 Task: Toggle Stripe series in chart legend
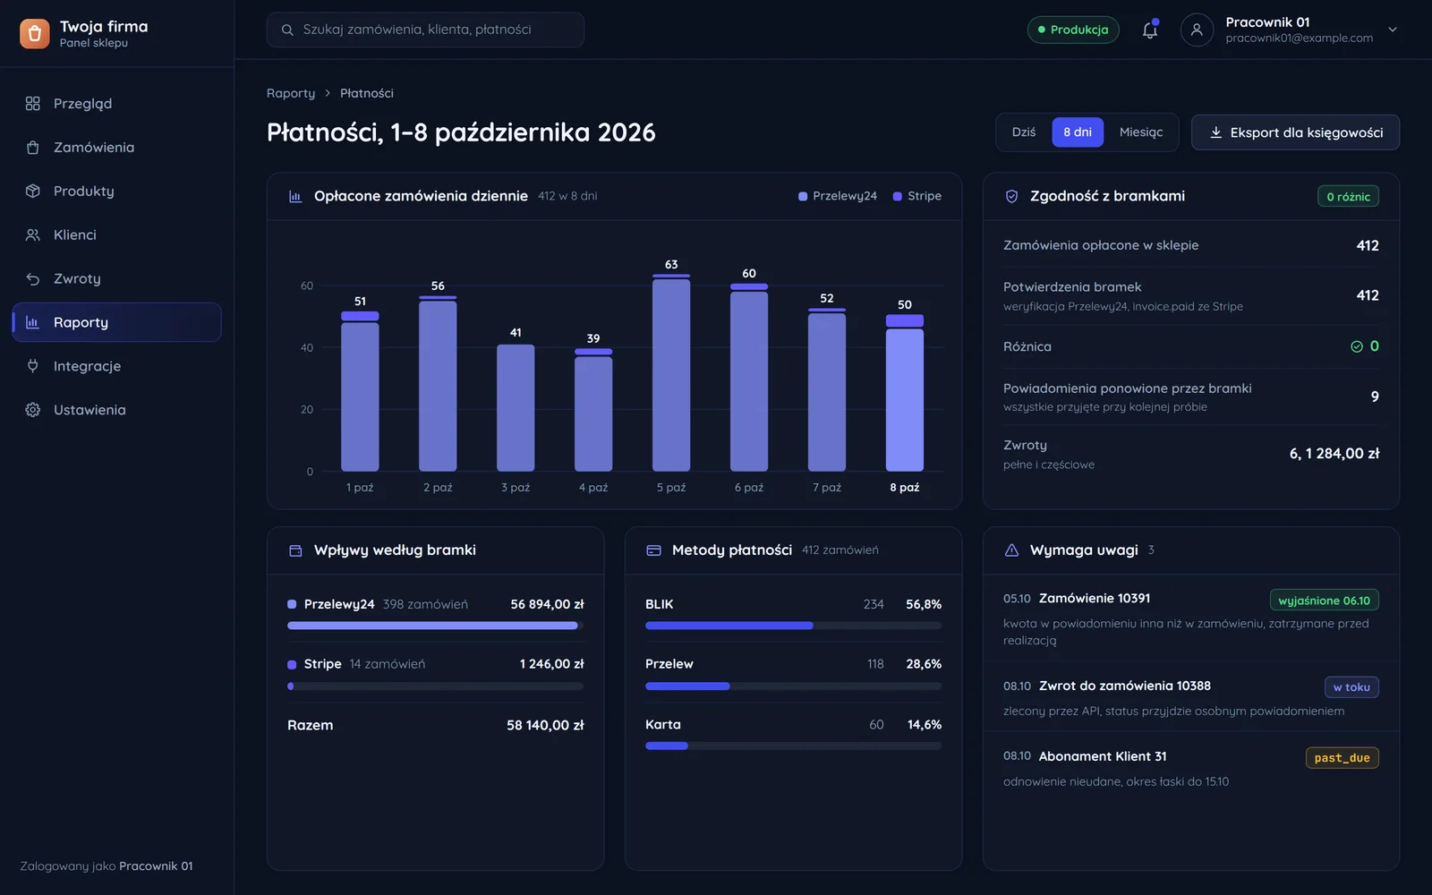[917, 196]
